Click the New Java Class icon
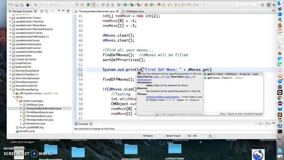Viewport: 284px width, 160px height. coord(151,5)
